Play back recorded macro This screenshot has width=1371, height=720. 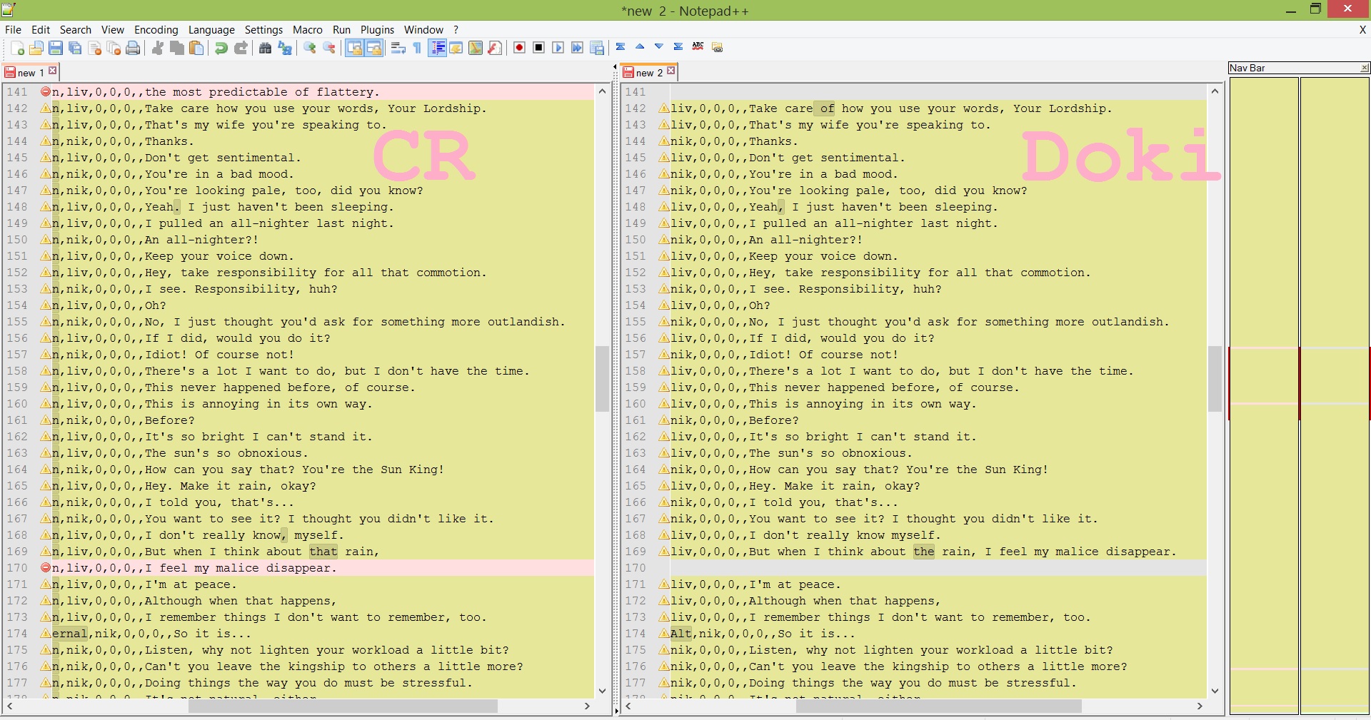[558, 48]
